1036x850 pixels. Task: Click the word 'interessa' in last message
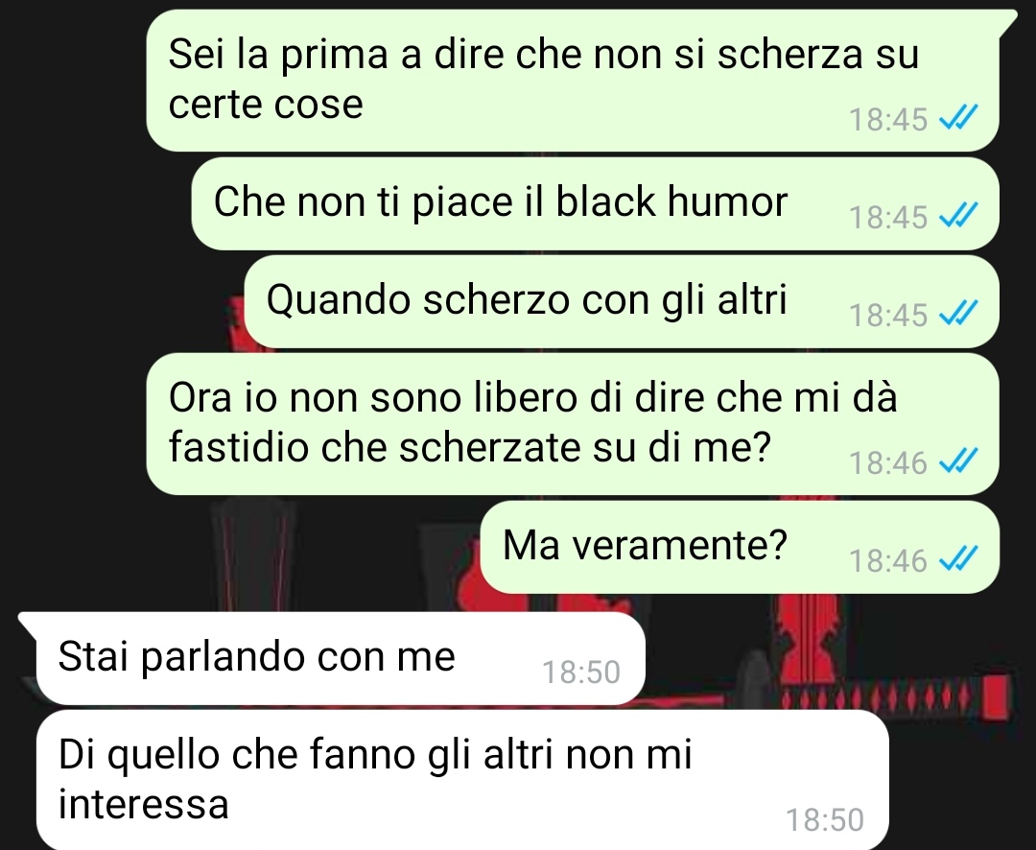coord(143,804)
